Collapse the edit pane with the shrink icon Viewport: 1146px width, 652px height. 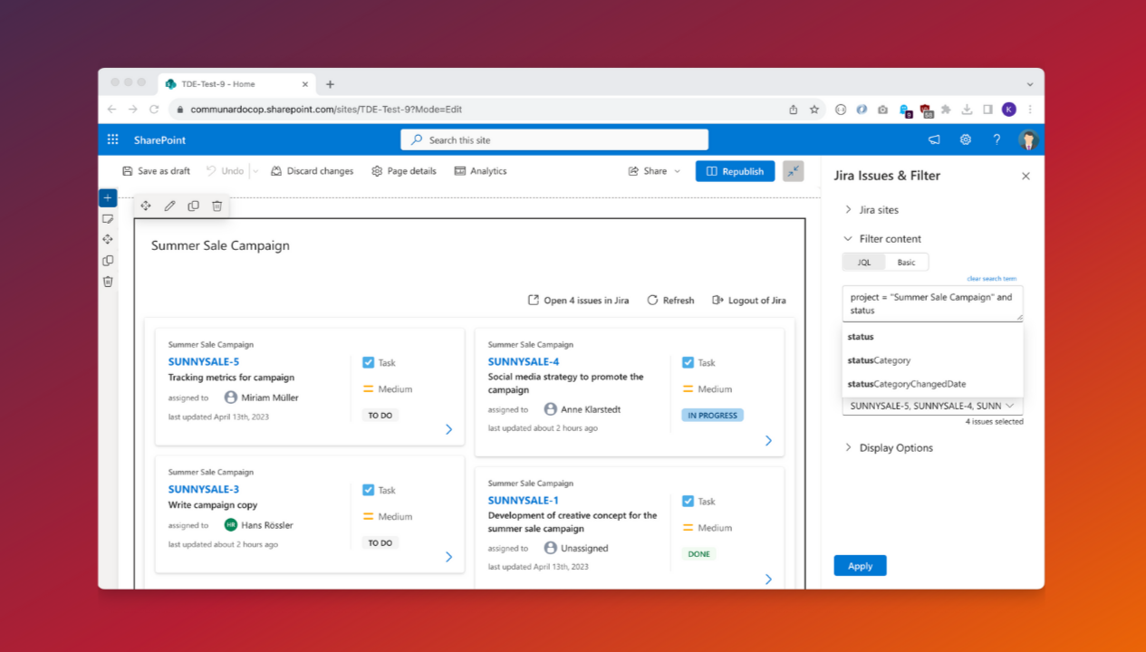(x=794, y=171)
